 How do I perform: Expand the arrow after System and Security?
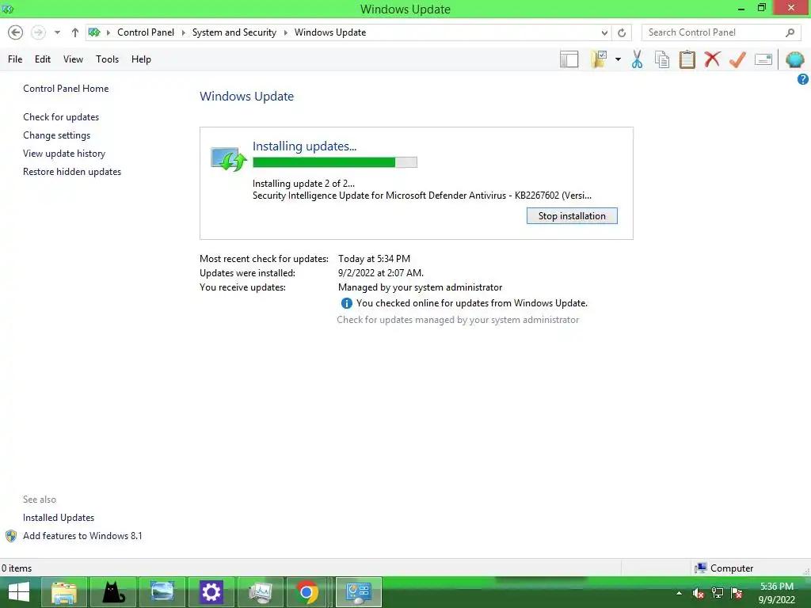click(x=285, y=32)
